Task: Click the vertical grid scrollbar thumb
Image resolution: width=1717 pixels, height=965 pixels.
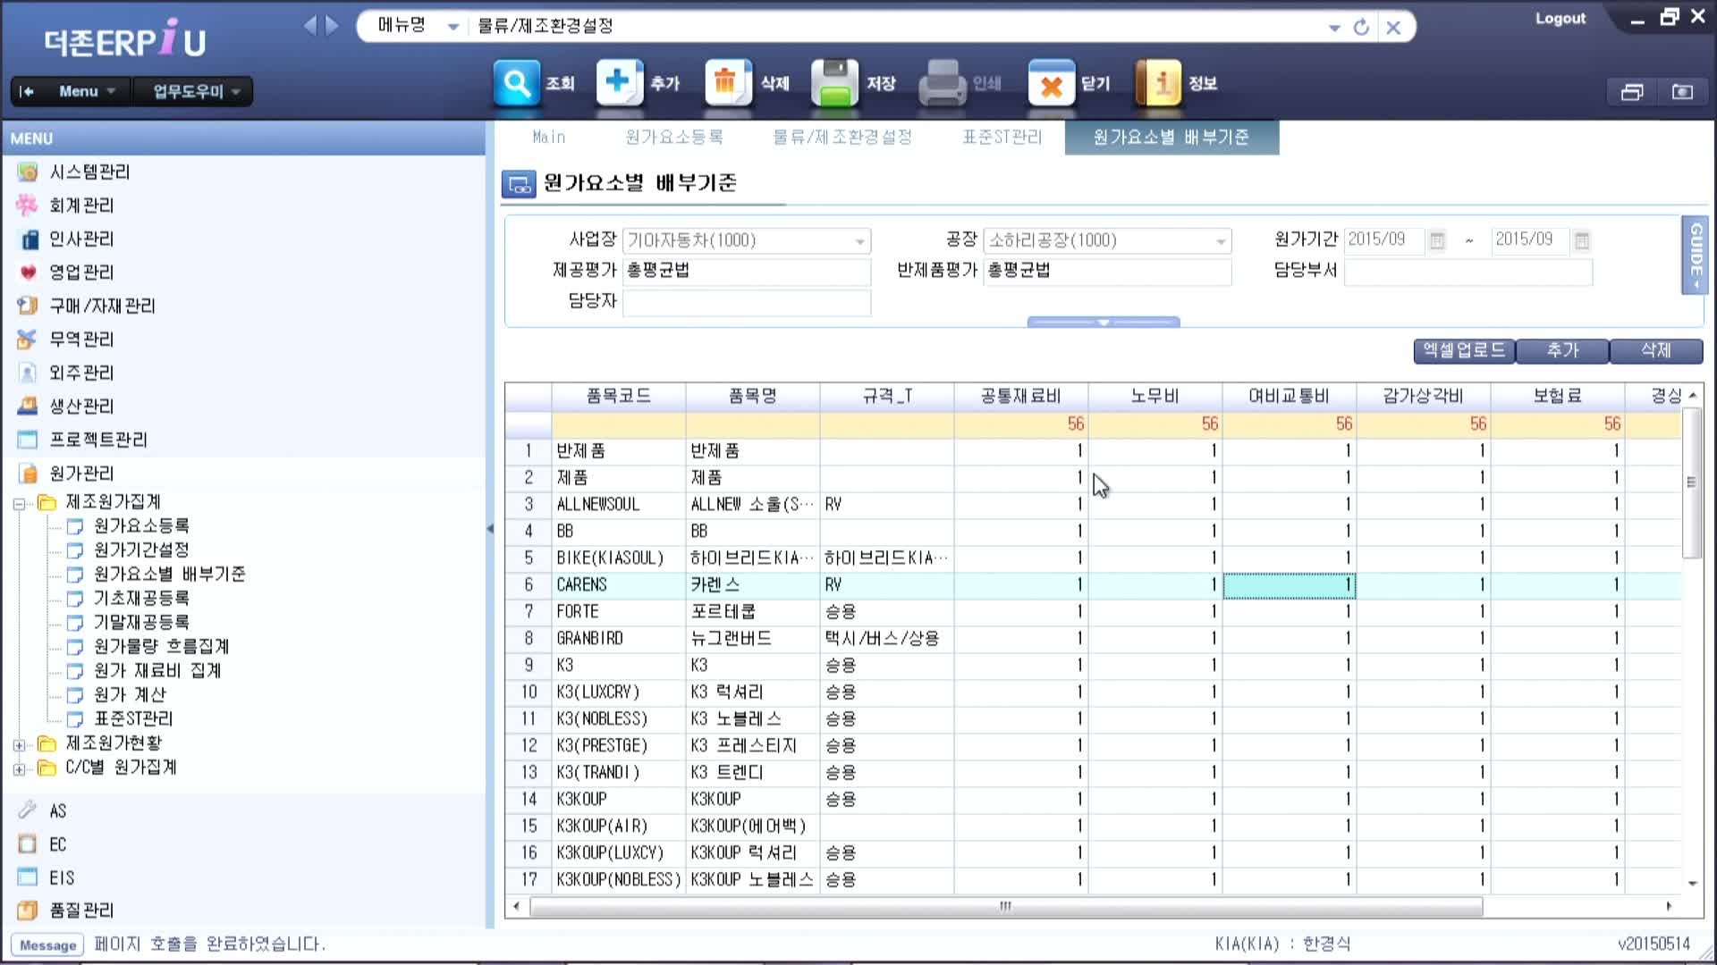Action: point(1691,482)
